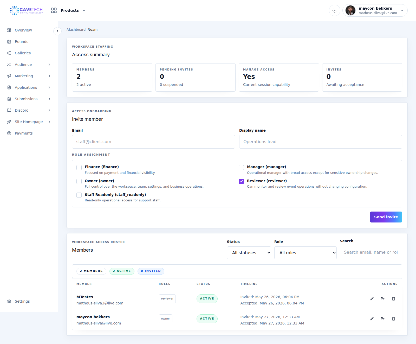
Task: Open the All roles dropdown
Action: tap(305, 253)
